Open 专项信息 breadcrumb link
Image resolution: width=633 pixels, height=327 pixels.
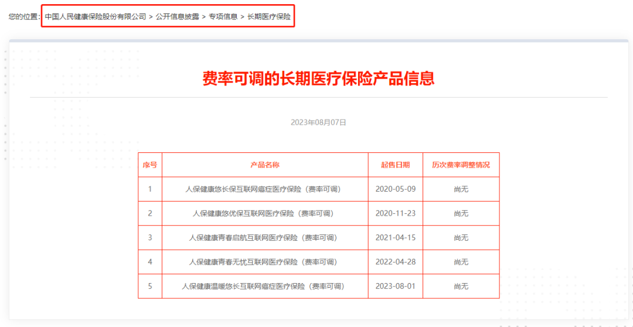coord(223,17)
